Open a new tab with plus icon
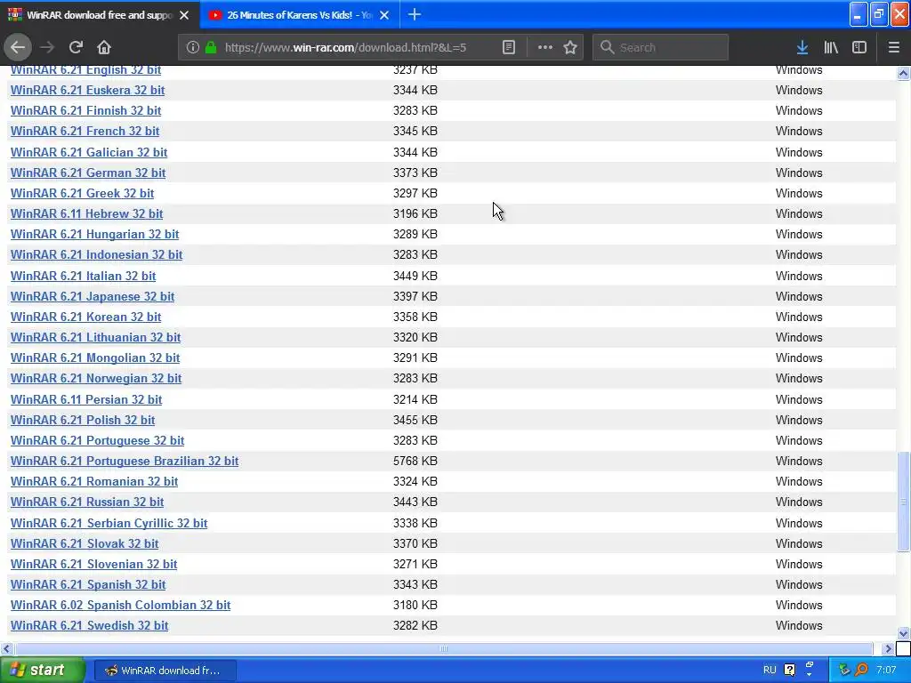The image size is (911, 683). click(415, 14)
